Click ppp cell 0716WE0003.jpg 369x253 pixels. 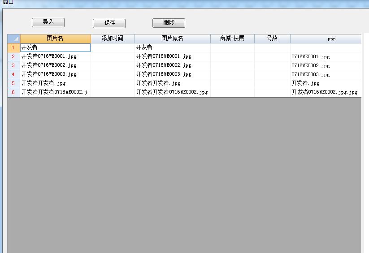point(326,74)
